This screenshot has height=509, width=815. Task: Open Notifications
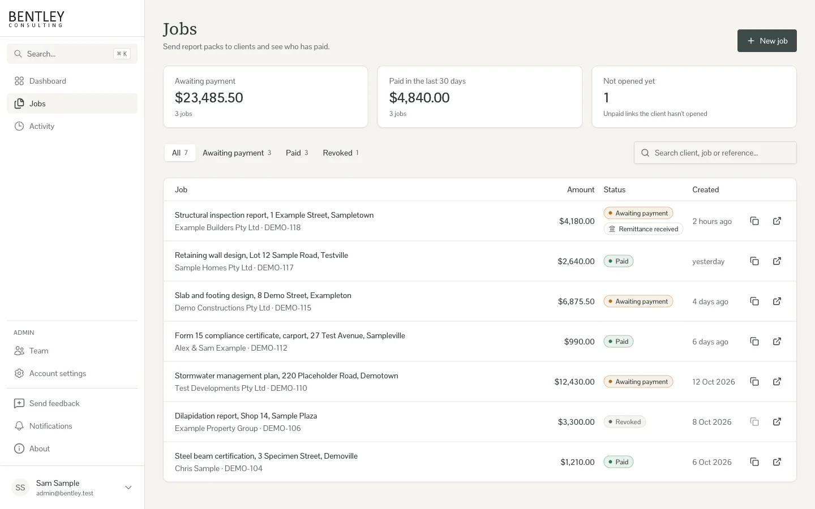click(72, 426)
